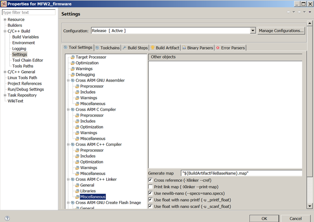Collapse Cross ARM C Compiler node
The width and height of the screenshot is (314, 222).
pyautogui.click(x=68, y=110)
